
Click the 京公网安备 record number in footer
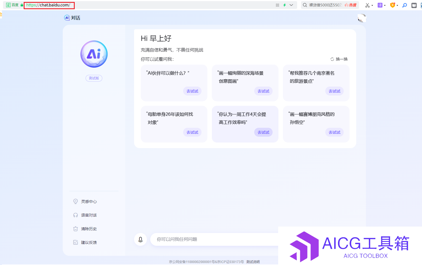[192, 262]
